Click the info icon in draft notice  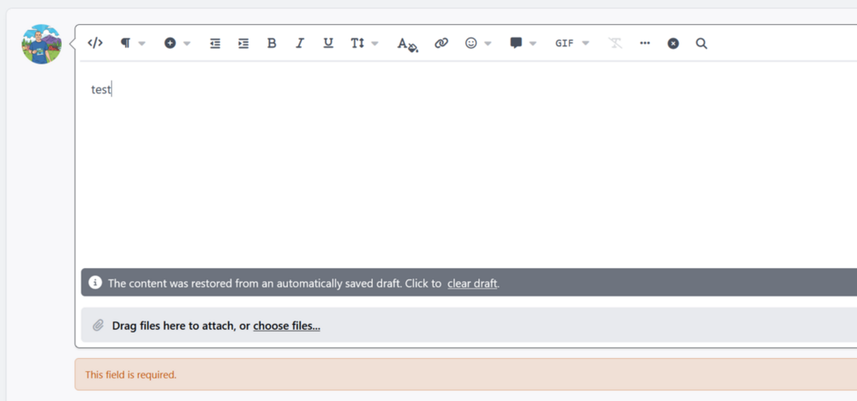(x=95, y=283)
